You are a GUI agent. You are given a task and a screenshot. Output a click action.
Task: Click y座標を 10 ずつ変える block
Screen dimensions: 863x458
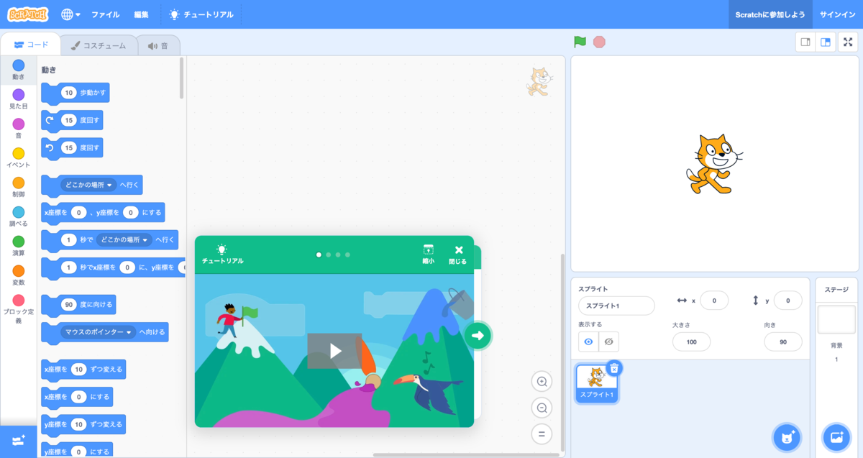tap(83, 424)
